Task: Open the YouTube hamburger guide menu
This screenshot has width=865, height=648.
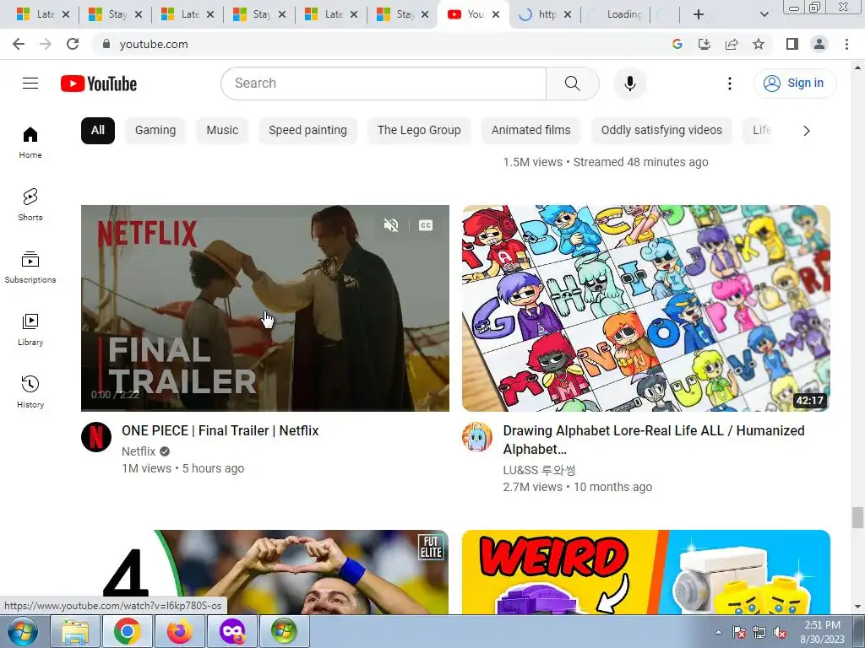Action: click(30, 84)
